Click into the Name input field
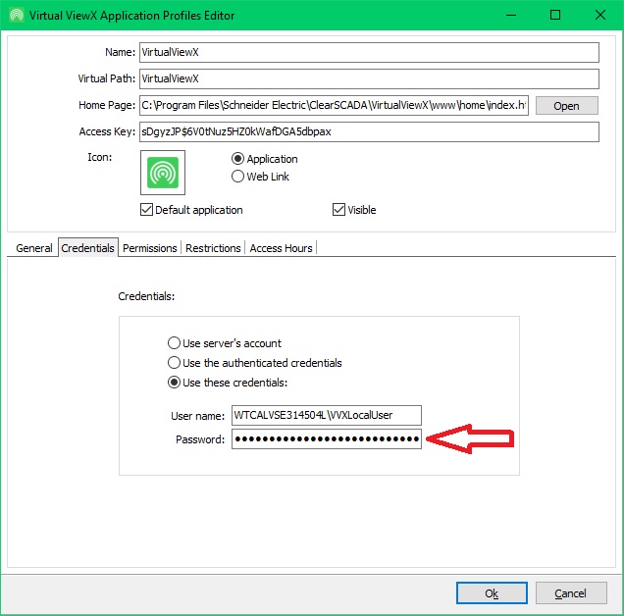The image size is (624, 616). [369, 52]
